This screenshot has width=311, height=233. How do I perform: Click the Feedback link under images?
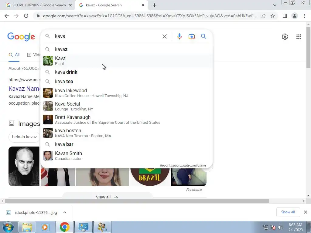(194, 190)
